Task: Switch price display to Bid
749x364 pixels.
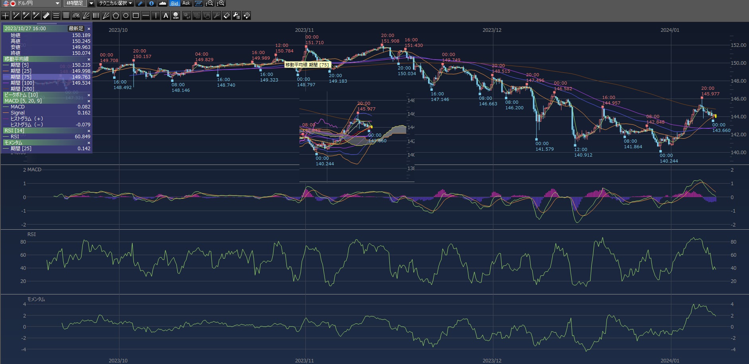Action: [x=174, y=3]
